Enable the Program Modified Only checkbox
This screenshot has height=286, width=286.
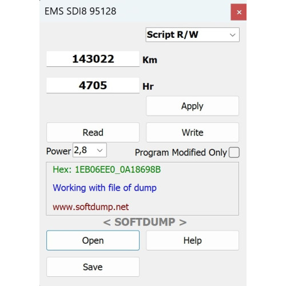pos(234,152)
